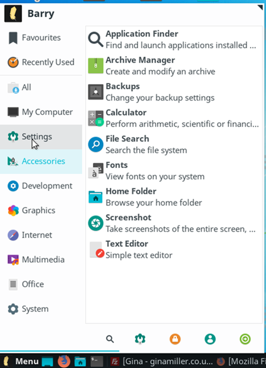
Task: Select the Favourites category
Action: click(41, 38)
